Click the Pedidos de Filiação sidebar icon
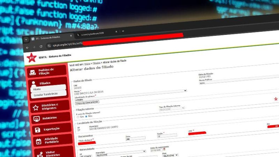The image size is (279, 157). pos(33,73)
